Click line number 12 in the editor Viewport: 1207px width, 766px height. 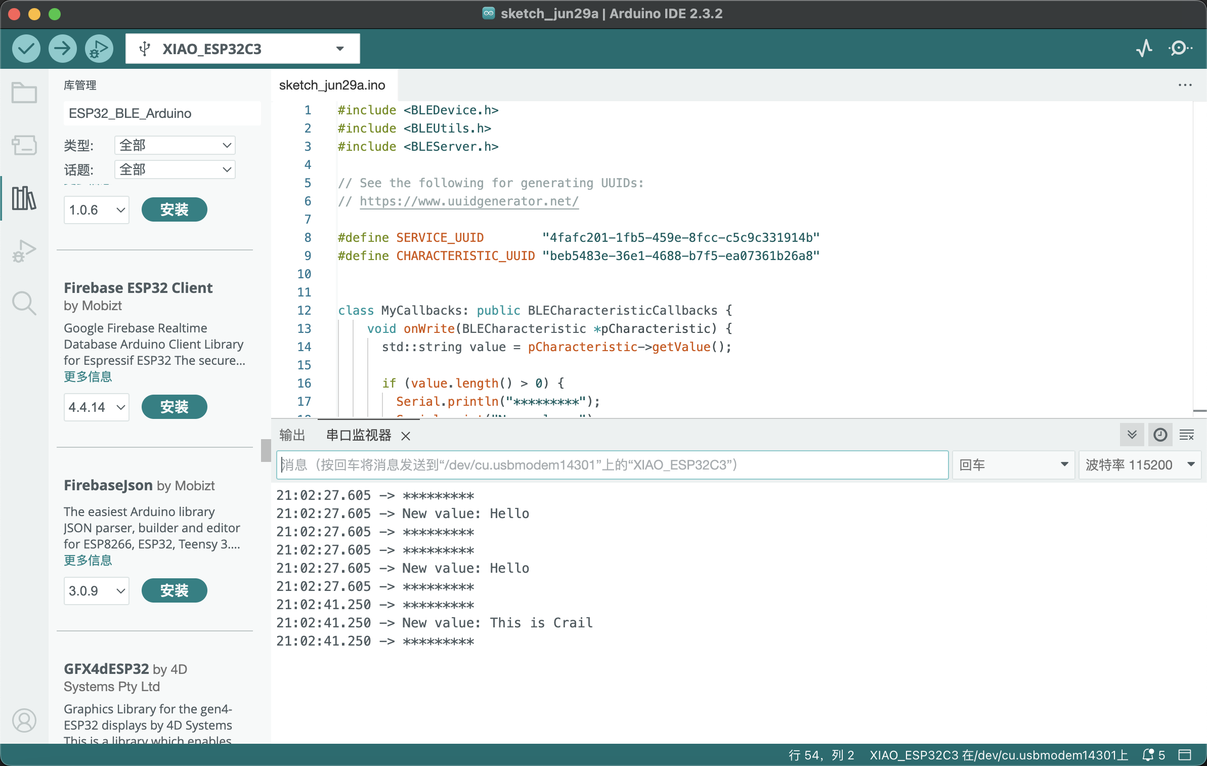tap(304, 310)
